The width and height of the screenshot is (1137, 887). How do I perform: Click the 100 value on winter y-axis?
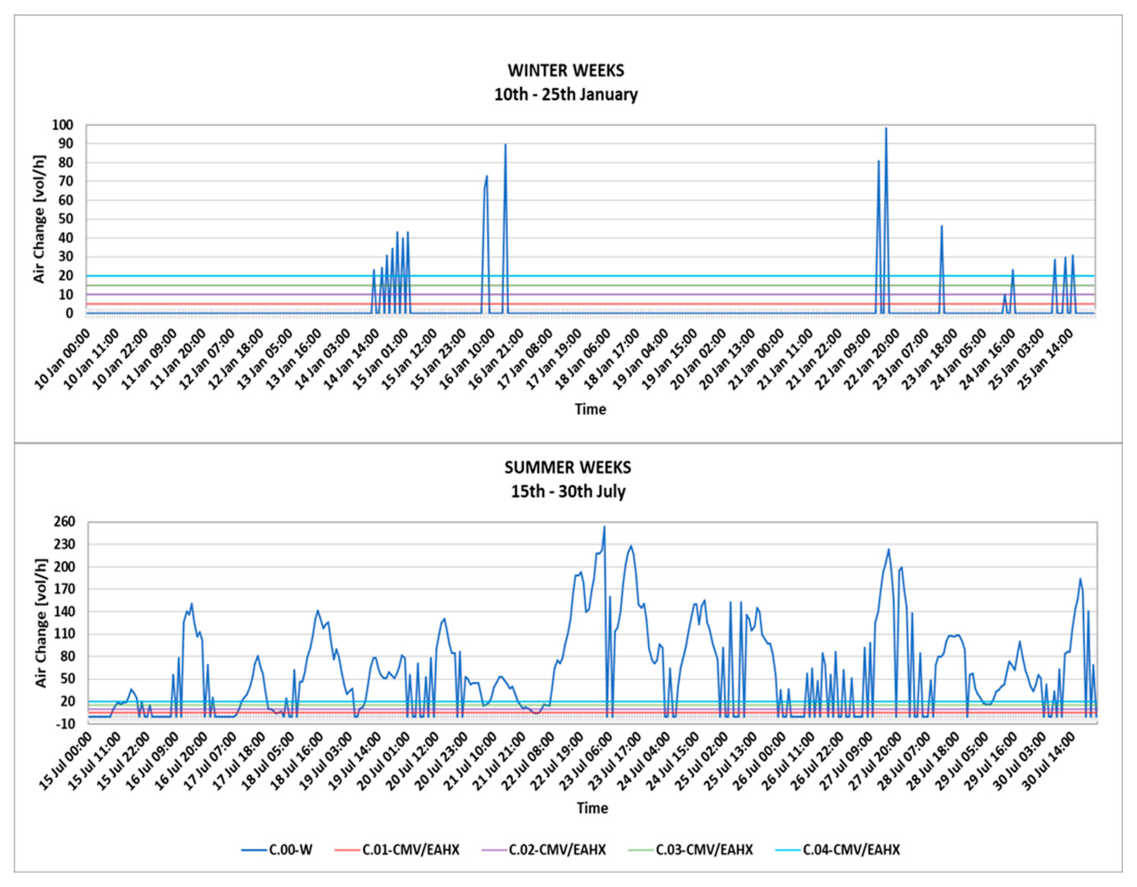click(x=63, y=125)
